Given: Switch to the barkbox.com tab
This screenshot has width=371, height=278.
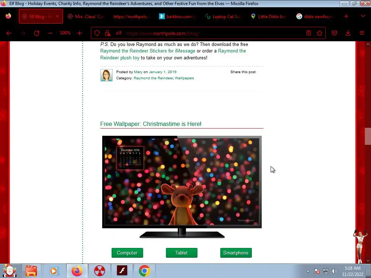Looking at the screenshot, I should click(178, 16).
